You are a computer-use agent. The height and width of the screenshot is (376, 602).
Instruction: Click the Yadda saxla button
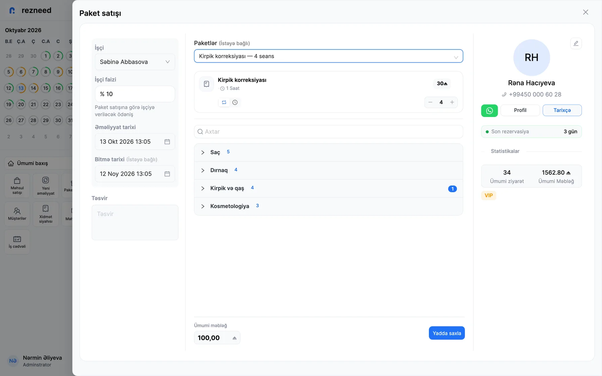click(447, 333)
